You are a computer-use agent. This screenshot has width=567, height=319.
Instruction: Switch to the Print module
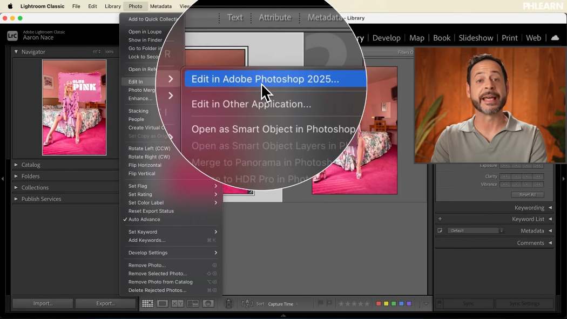click(x=510, y=38)
